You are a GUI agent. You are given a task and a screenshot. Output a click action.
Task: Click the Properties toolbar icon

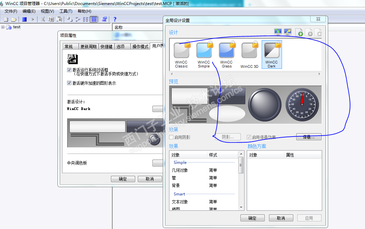click(105, 19)
